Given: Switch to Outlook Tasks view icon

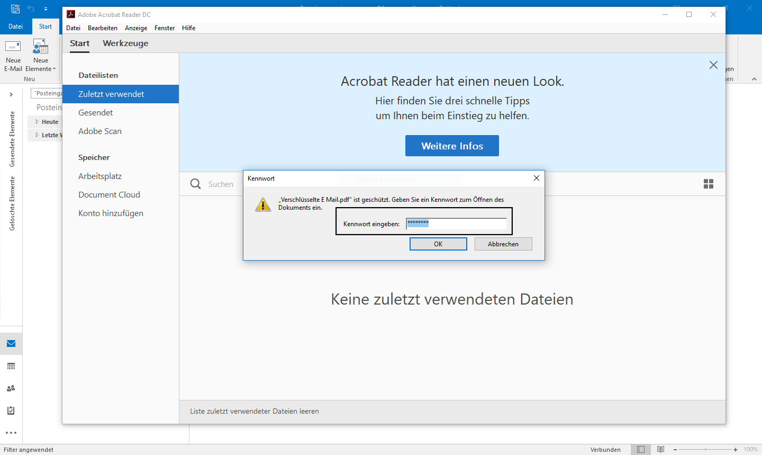Looking at the screenshot, I should click(11, 411).
